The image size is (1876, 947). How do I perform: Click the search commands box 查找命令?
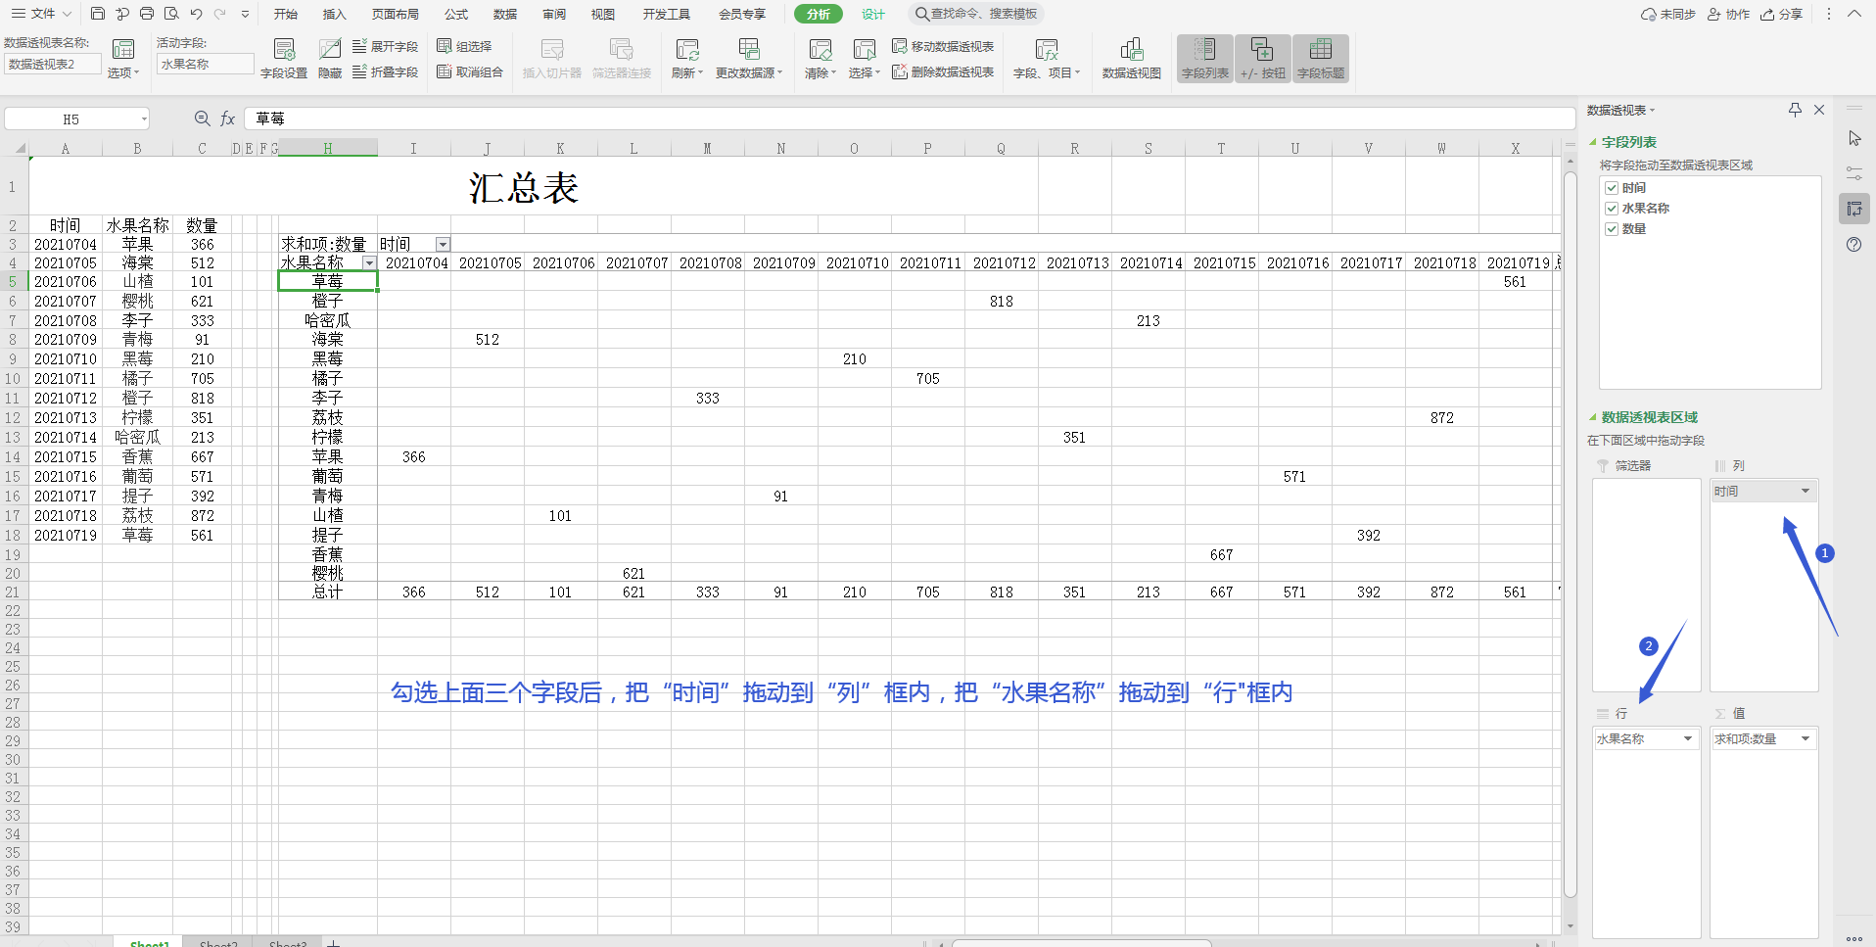point(976,14)
